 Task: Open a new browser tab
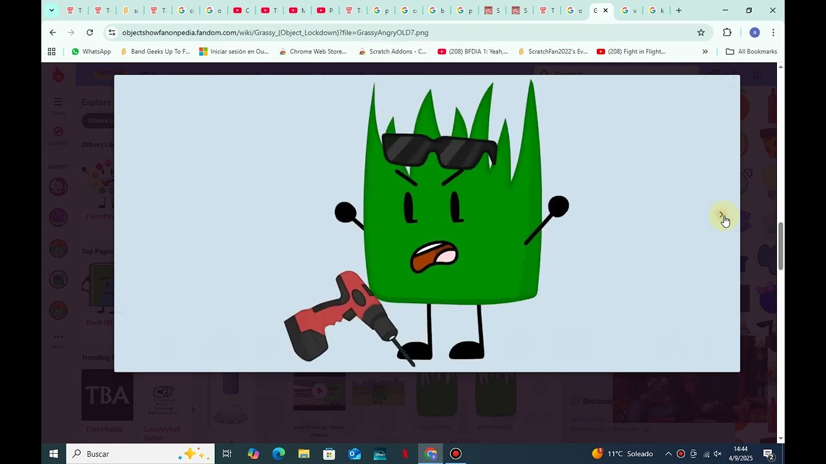click(678, 10)
